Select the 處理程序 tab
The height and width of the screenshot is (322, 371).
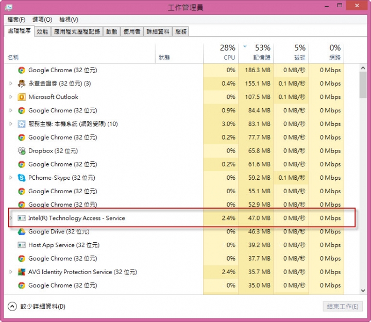[19, 31]
